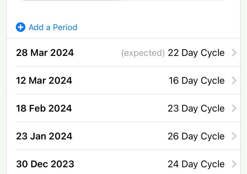The width and height of the screenshot is (247, 174).
Task: Expand the 12 Mar 2024 row arrow
Action: tap(234, 81)
